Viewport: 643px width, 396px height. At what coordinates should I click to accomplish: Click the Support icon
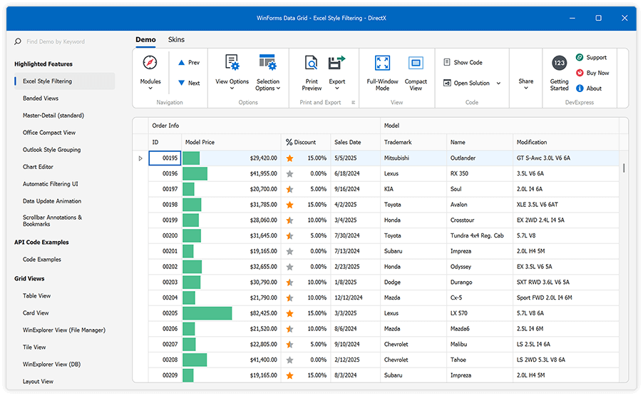point(580,57)
